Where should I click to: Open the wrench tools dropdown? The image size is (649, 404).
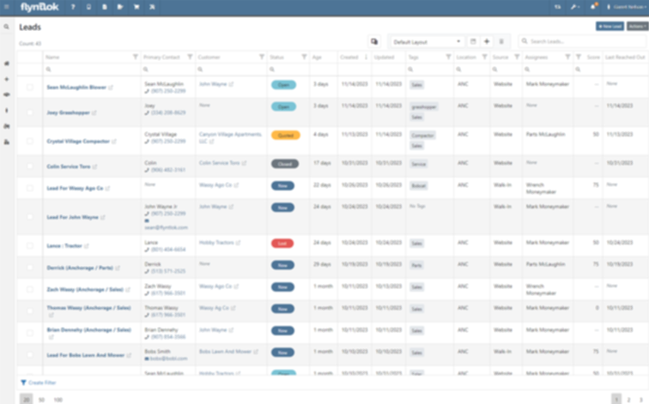574,7
